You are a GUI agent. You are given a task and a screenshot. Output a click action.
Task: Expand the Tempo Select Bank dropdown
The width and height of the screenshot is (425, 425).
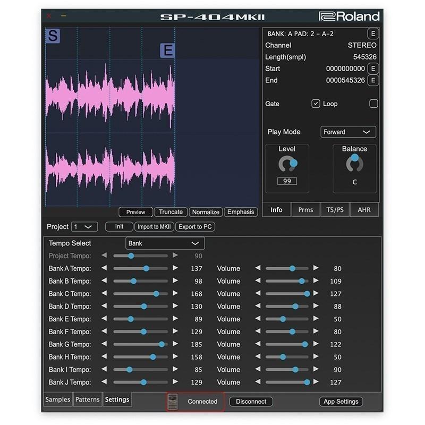coord(165,243)
